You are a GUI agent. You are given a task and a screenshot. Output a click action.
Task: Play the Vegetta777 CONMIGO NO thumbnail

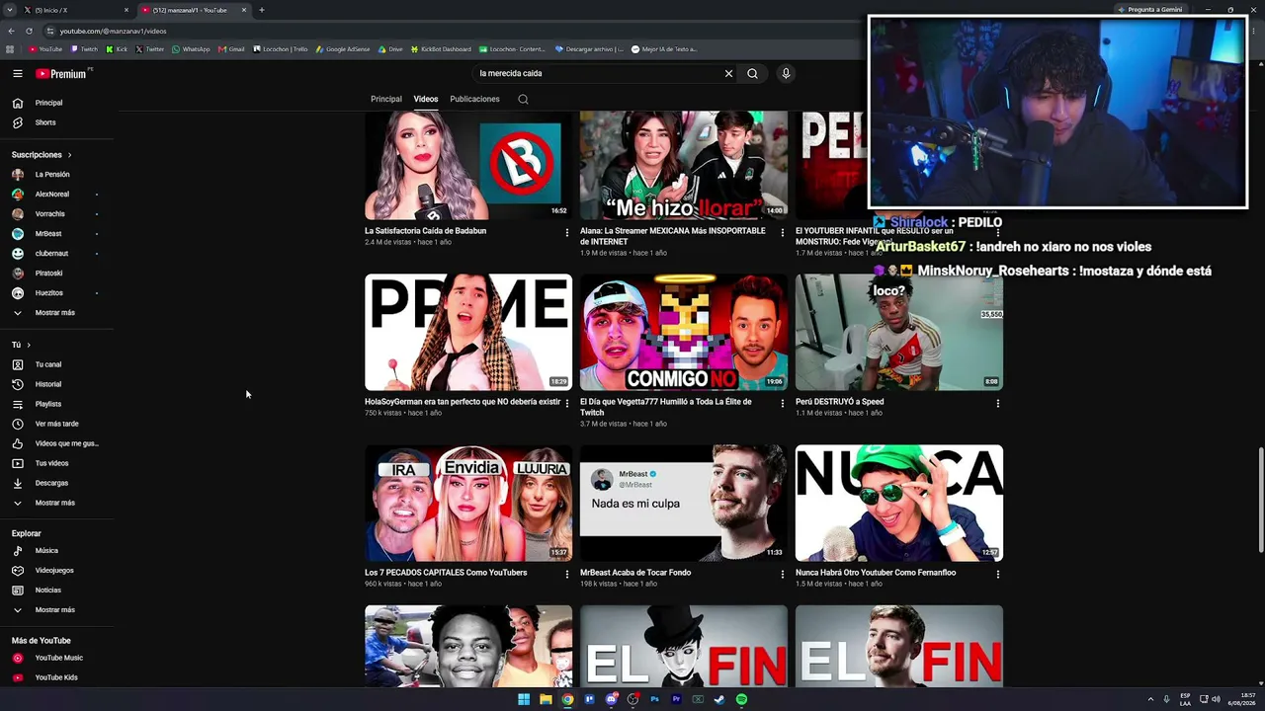[x=684, y=332]
